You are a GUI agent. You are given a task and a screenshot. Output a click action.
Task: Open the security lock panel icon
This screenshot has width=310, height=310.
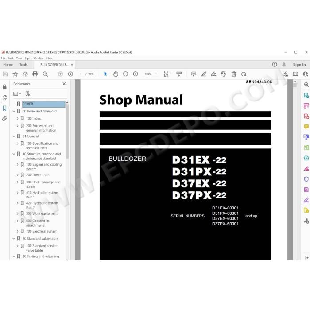point(4,87)
